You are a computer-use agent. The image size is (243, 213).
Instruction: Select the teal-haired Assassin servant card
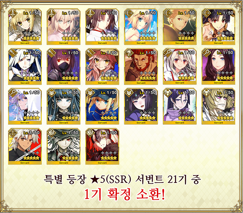pos(63,106)
